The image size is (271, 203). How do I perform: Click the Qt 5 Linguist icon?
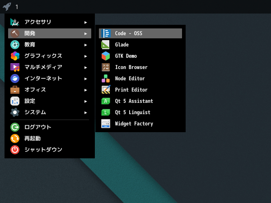point(106,112)
